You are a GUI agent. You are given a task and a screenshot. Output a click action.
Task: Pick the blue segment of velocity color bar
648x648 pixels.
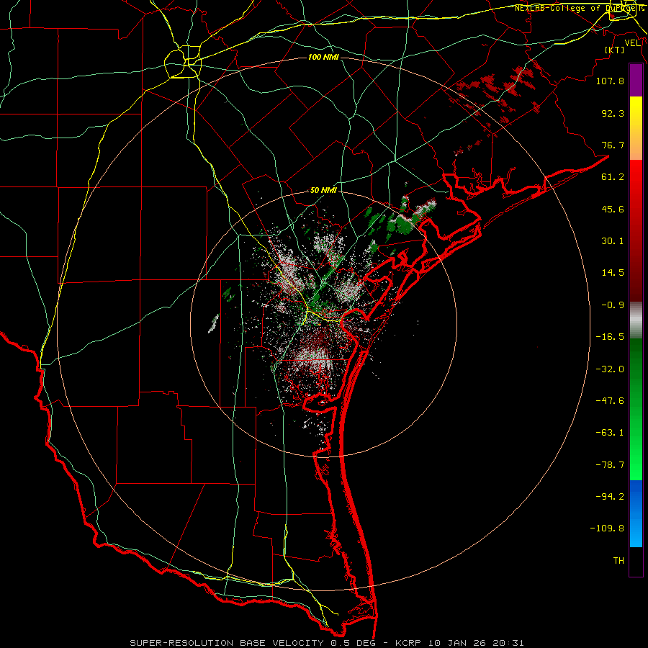pyautogui.click(x=636, y=513)
